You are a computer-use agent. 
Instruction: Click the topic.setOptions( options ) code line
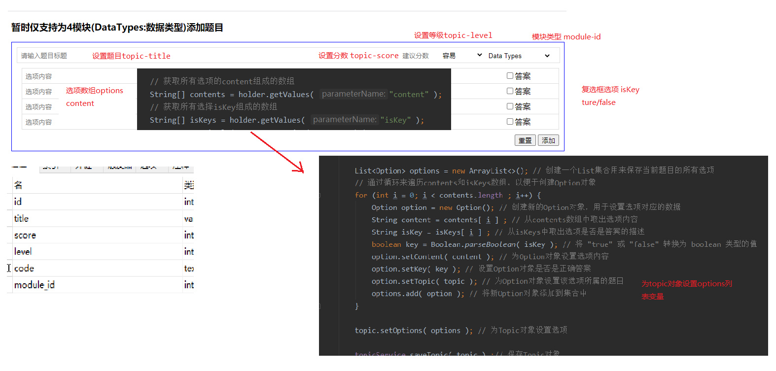461,330
